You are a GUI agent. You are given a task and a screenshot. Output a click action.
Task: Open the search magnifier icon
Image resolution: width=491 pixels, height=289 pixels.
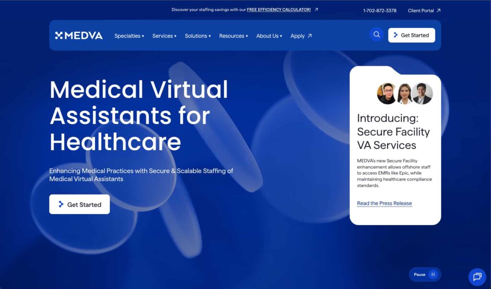[376, 35]
